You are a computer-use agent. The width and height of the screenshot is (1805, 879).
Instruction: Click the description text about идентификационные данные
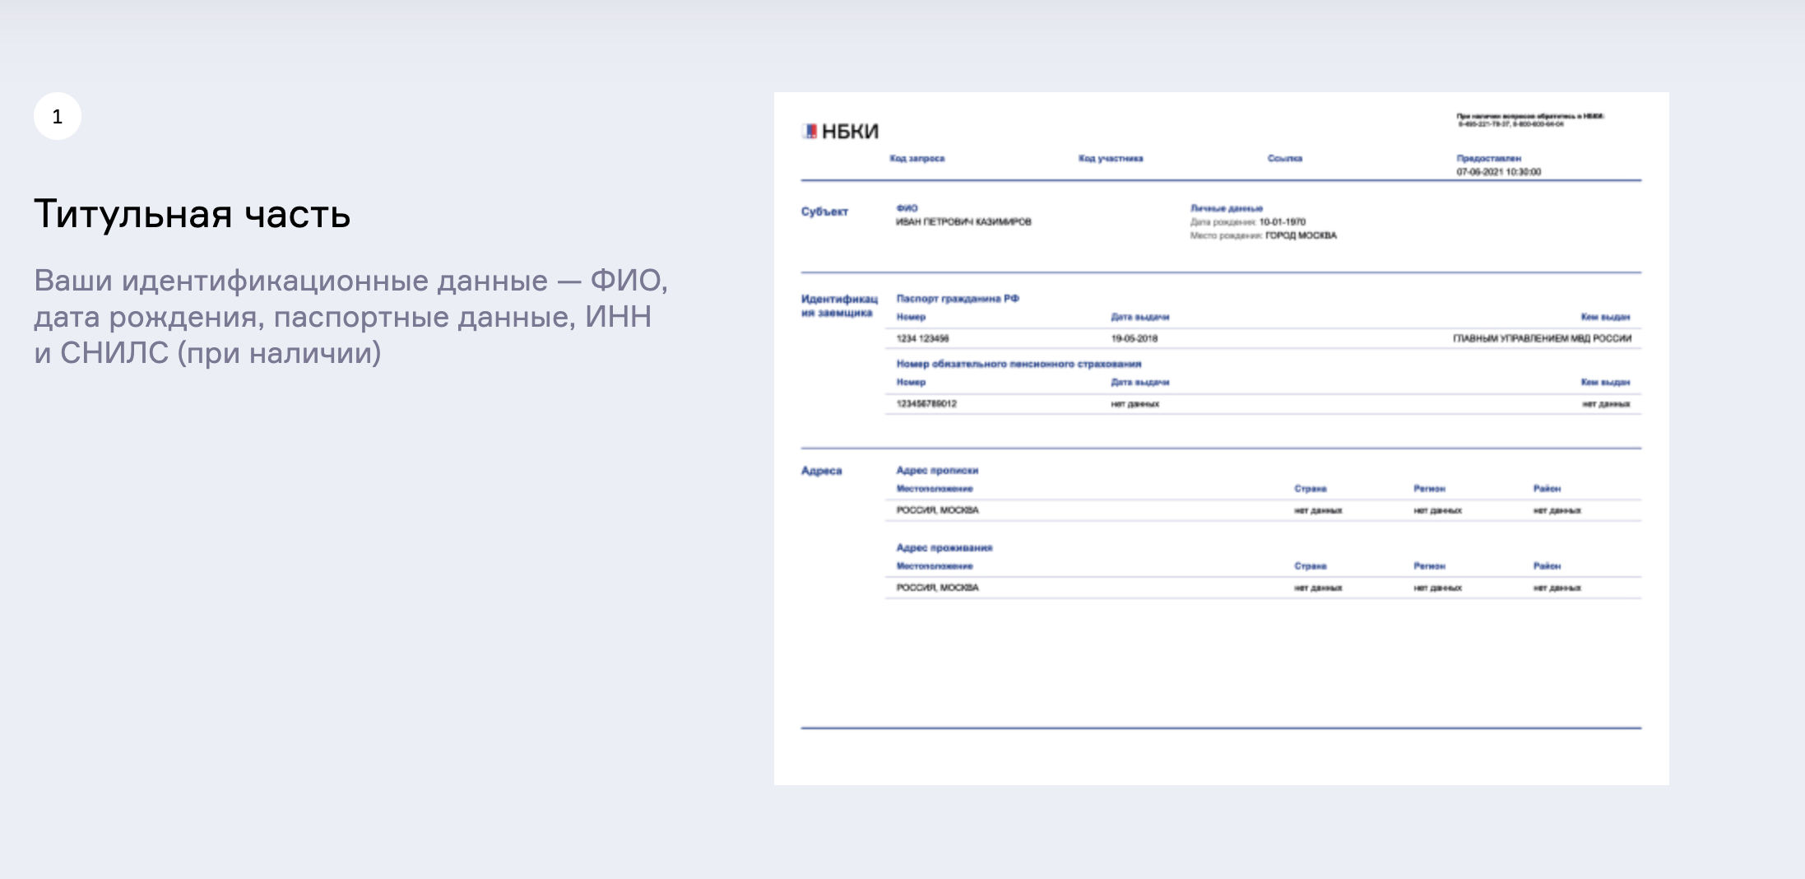tap(350, 317)
